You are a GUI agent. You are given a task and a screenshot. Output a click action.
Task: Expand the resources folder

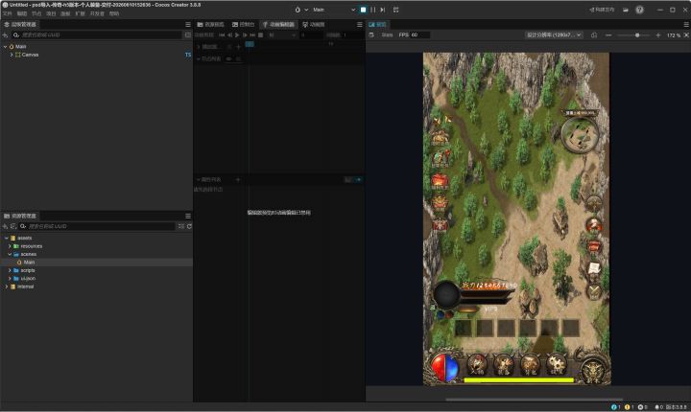(x=10, y=246)
